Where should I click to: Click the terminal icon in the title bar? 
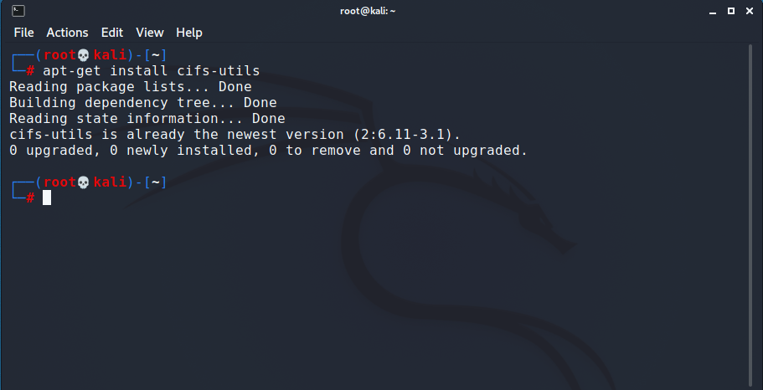coord(18,10)
